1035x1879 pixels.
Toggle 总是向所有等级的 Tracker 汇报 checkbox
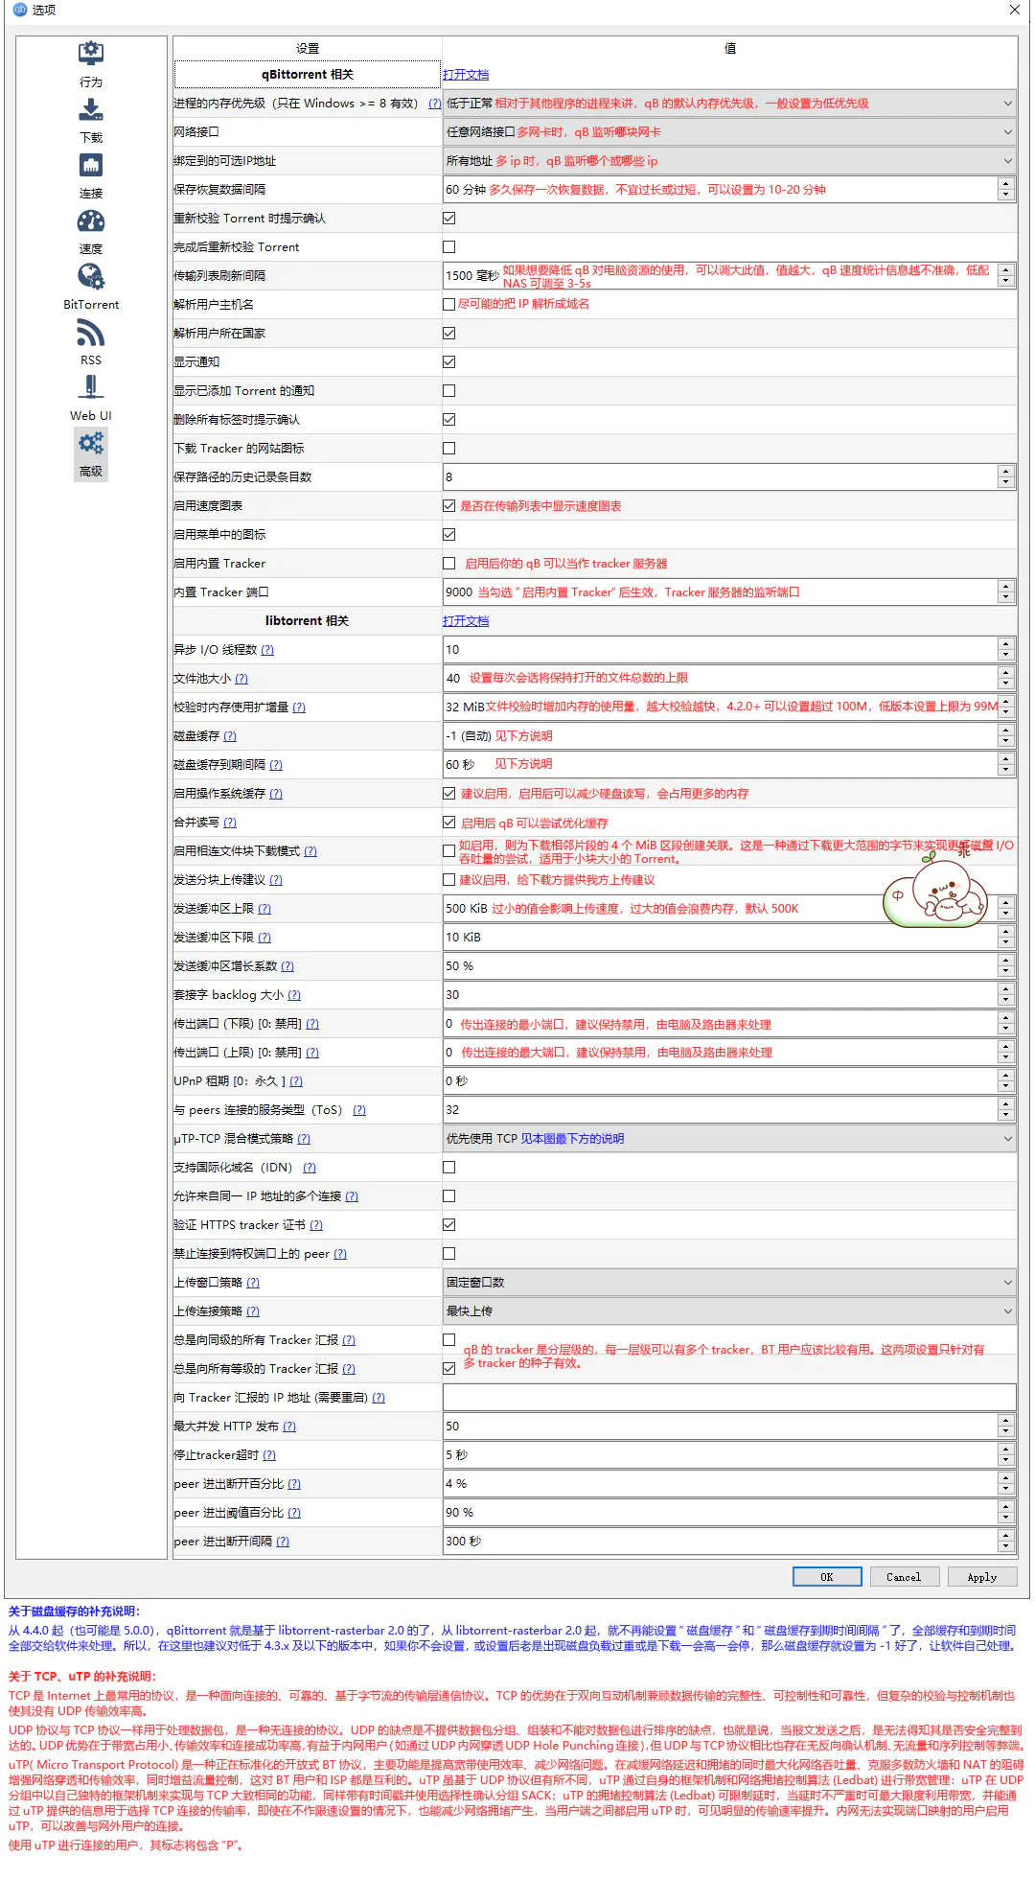point(448,1369)
